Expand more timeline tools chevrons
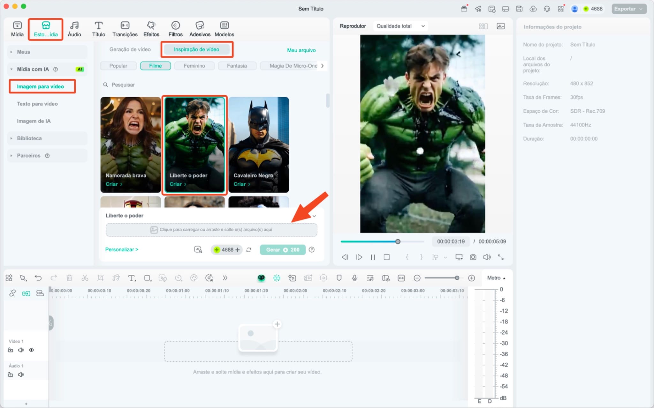Viewport: 654px width, 408px height. coord(225,278)
